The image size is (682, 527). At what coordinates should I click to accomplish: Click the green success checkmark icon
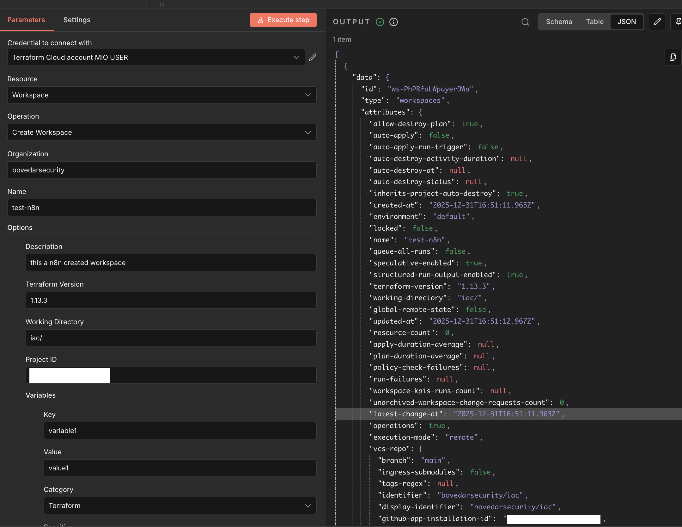tap(380, 22)
